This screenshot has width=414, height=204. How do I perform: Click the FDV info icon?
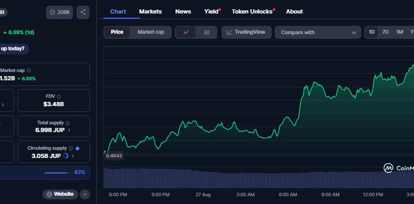59,97
